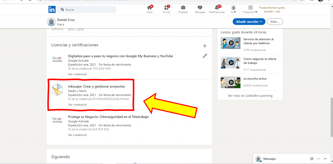The image size is (333, 164).
Task: Click the Siguiendo section heading
Action: (x=60, y=157)
